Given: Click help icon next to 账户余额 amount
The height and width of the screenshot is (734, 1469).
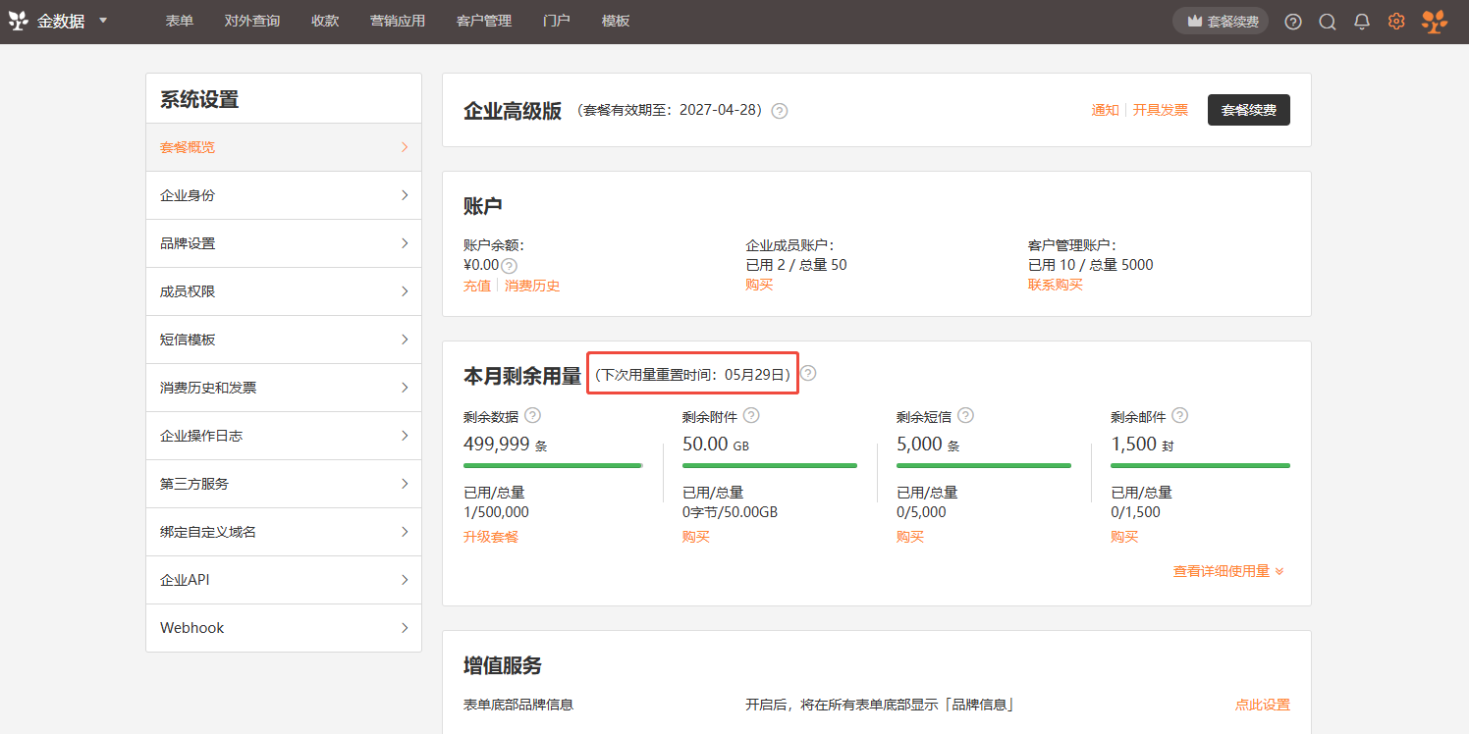Looking at the screenshot, I should click(x=509, y=265).
